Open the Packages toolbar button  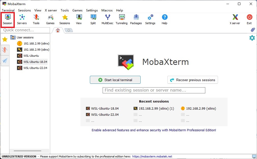point(136,20)
